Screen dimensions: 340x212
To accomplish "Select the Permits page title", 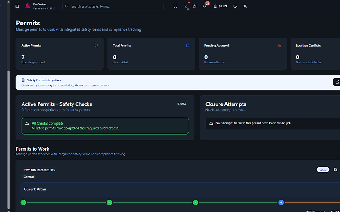I will coord(28,23).
